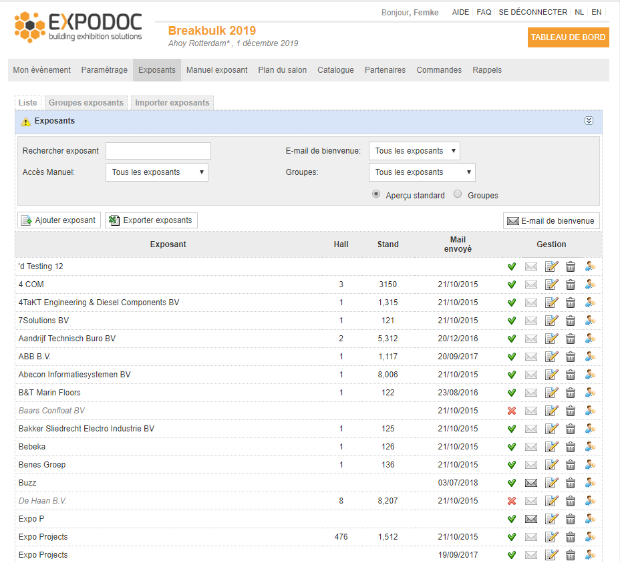
Task: Open the Groupes filter dropdown
Action: click(422, 172)
